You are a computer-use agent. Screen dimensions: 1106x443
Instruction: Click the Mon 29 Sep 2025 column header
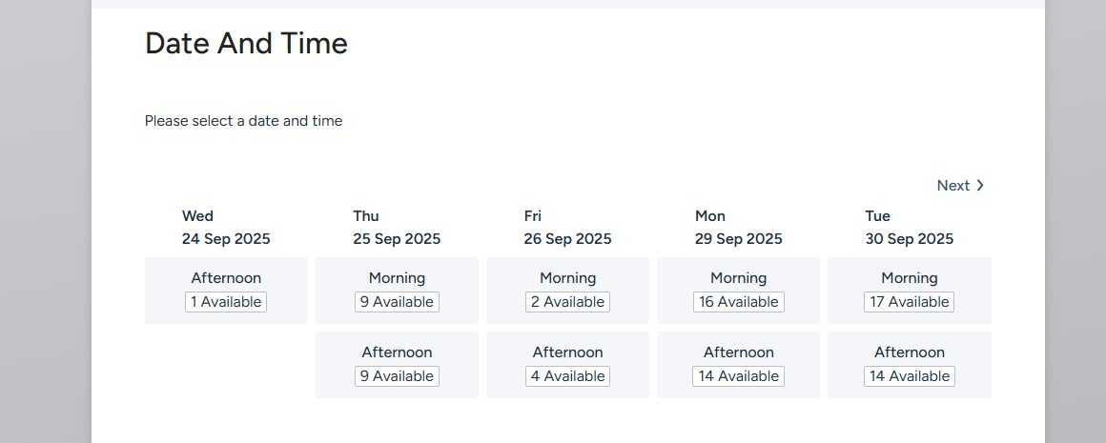[x=739, y=228]
